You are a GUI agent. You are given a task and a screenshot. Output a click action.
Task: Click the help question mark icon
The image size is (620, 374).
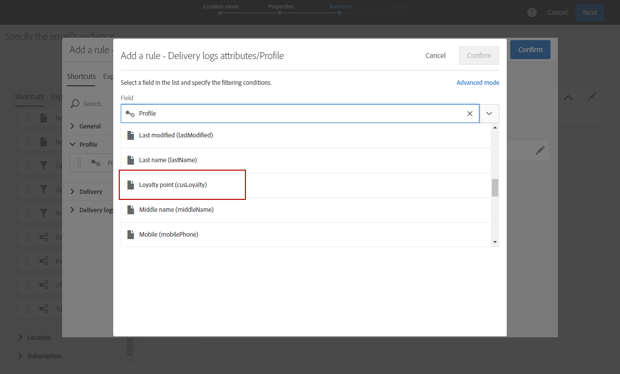point(532,12)
